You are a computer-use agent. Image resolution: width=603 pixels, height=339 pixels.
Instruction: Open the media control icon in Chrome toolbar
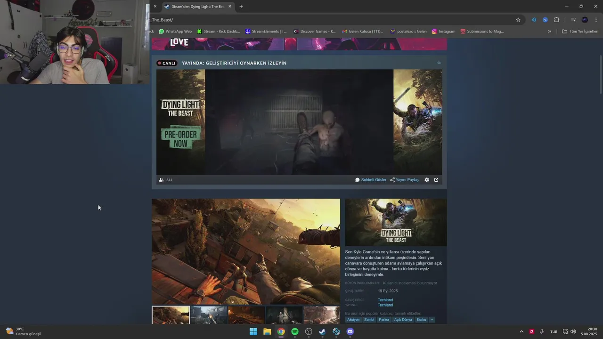[x=573, y=20]
